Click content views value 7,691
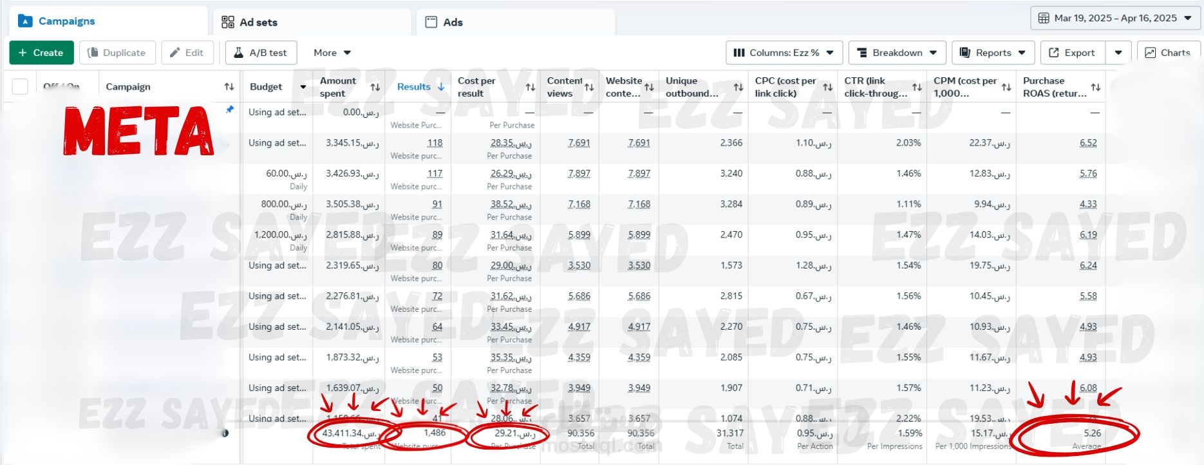1204x465 pixels. click(x=579, y=143)
